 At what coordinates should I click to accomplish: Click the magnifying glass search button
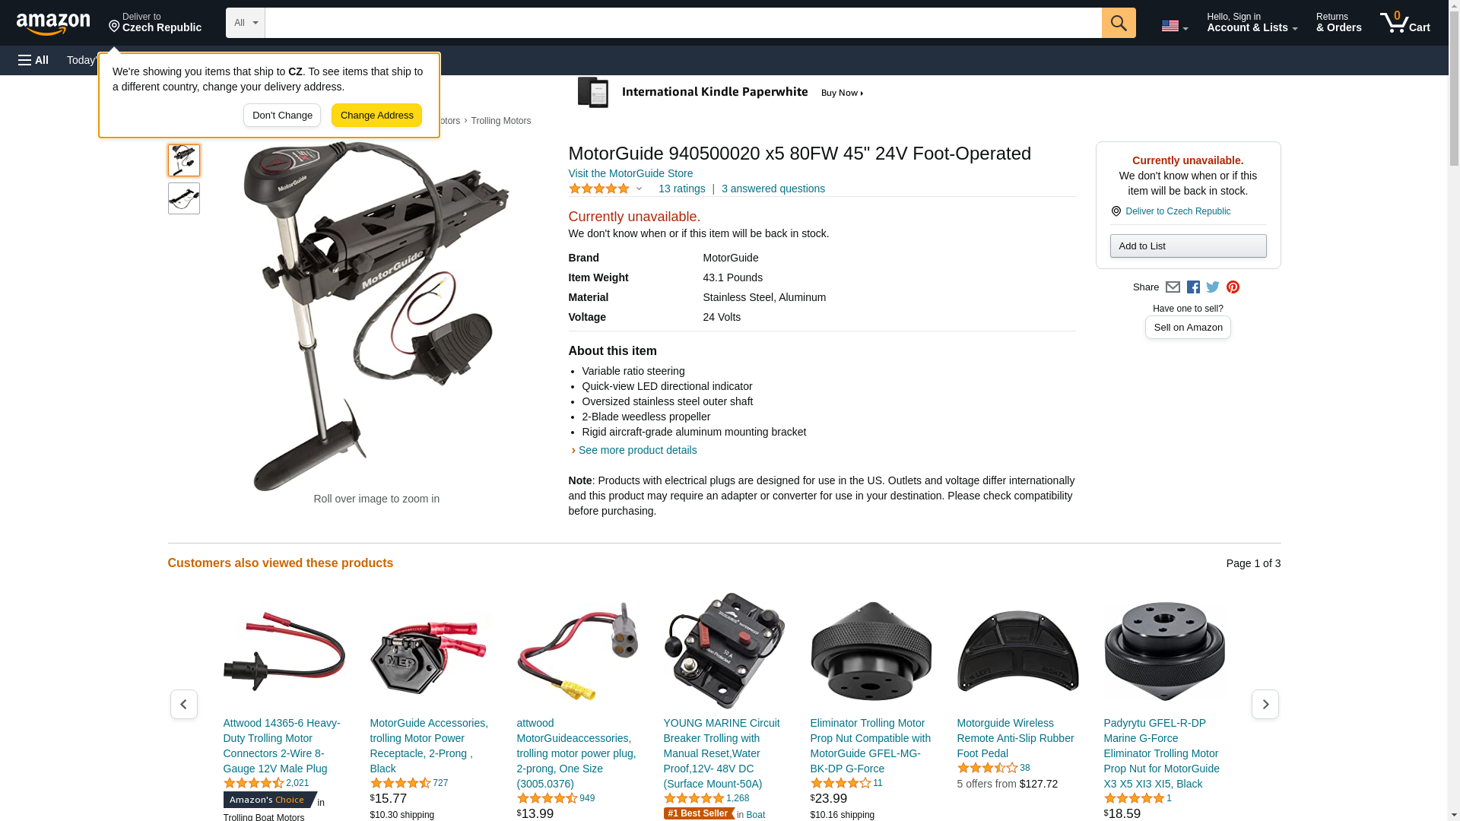pyautogui.click(x=1118, y=23)
